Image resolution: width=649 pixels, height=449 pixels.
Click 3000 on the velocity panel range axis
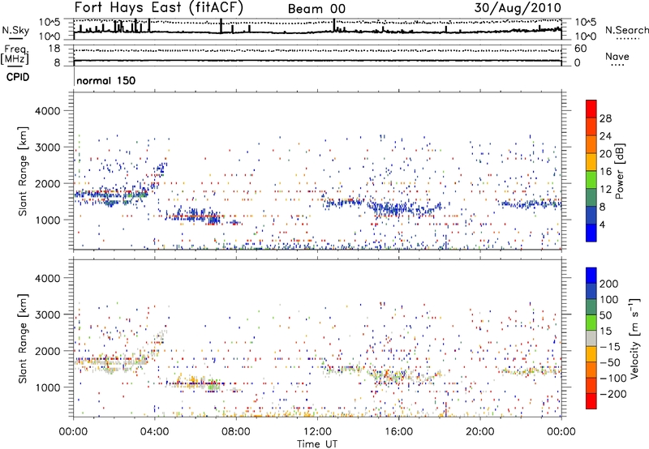click(x=47, y=314)
